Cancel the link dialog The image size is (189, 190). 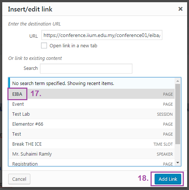tap(19, 179)
